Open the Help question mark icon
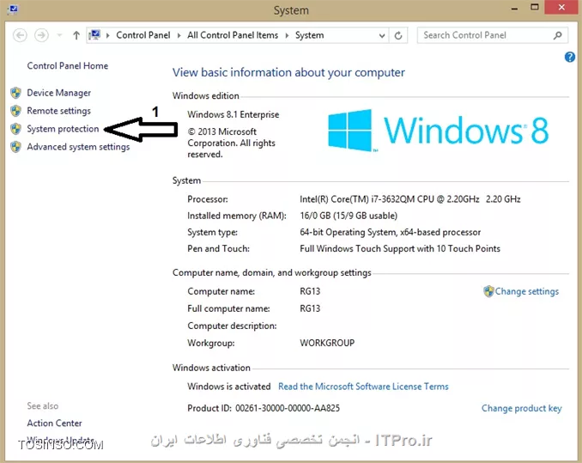 coord(569,57)
